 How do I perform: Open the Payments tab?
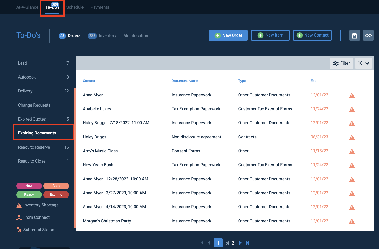tap(100, 7)
